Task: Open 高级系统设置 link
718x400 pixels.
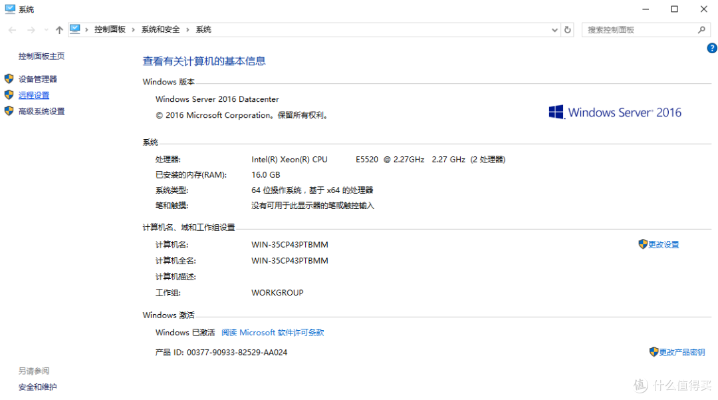Action: [41, 111]
